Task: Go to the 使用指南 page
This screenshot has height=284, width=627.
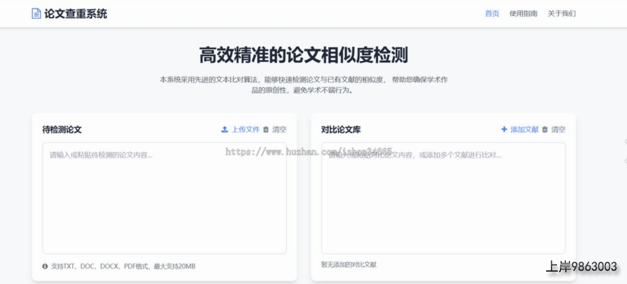Action: coord(523,14)
